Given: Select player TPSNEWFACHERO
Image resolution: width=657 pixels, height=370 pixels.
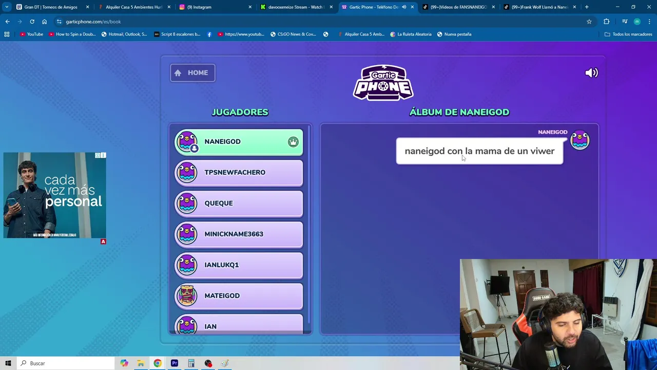Looking at the screenshot, I should pos(239,173).
